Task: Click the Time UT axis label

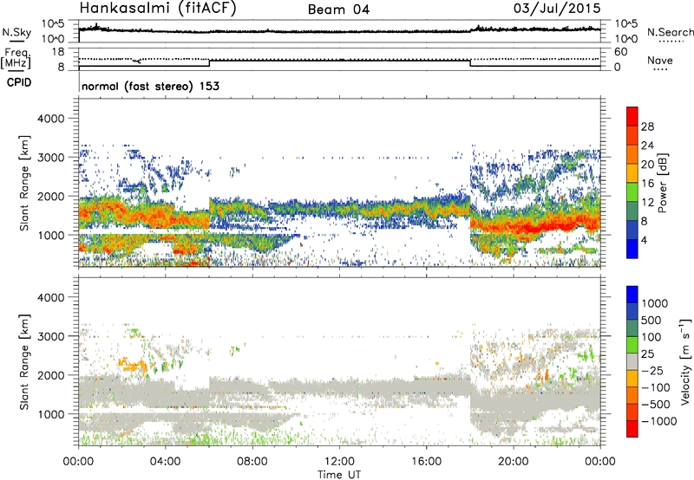Action: pyautogui.click(x=339, y=475)
